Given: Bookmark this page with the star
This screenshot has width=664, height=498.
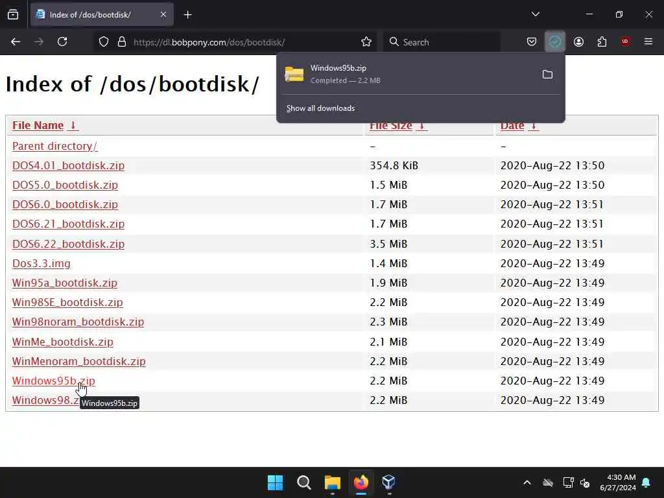Looking at the screenshot, I should tap(366, 41).
